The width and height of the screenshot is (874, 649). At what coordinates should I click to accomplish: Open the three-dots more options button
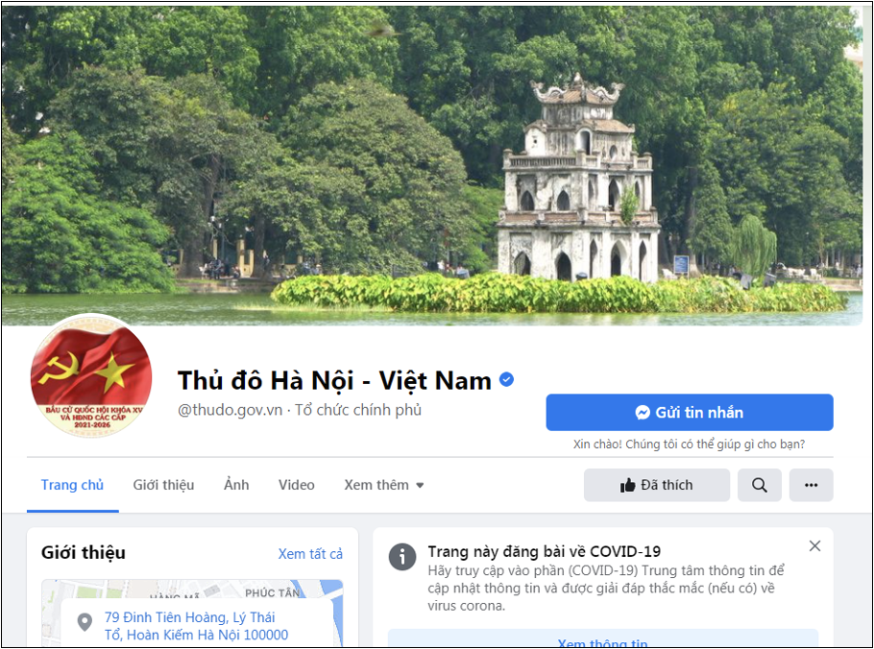811,485
